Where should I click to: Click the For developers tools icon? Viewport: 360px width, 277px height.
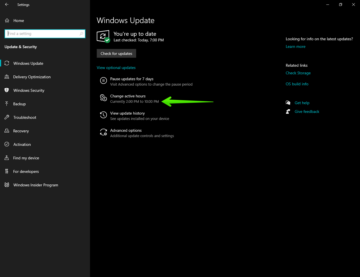click(x=7, y=171)
